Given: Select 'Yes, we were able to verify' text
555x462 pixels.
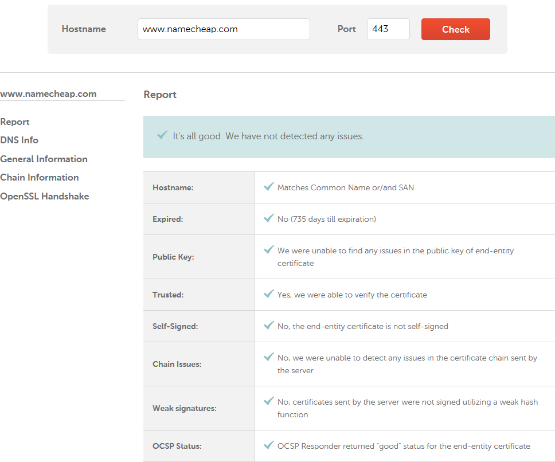Looking at the screenshot, I should [352, 295].
